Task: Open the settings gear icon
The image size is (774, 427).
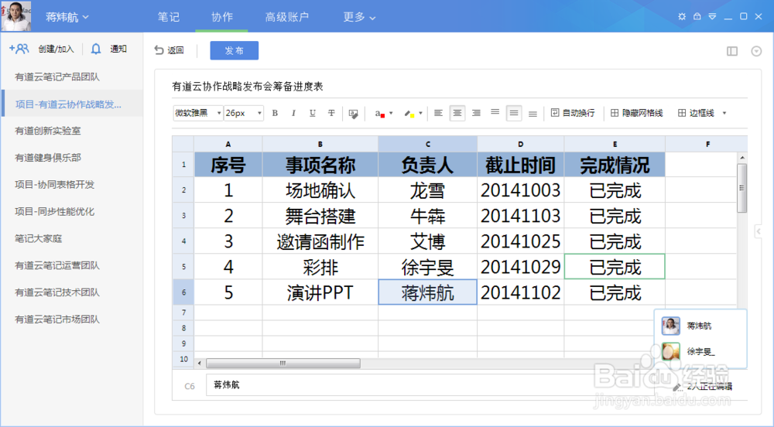Action: tap(682, 16)
